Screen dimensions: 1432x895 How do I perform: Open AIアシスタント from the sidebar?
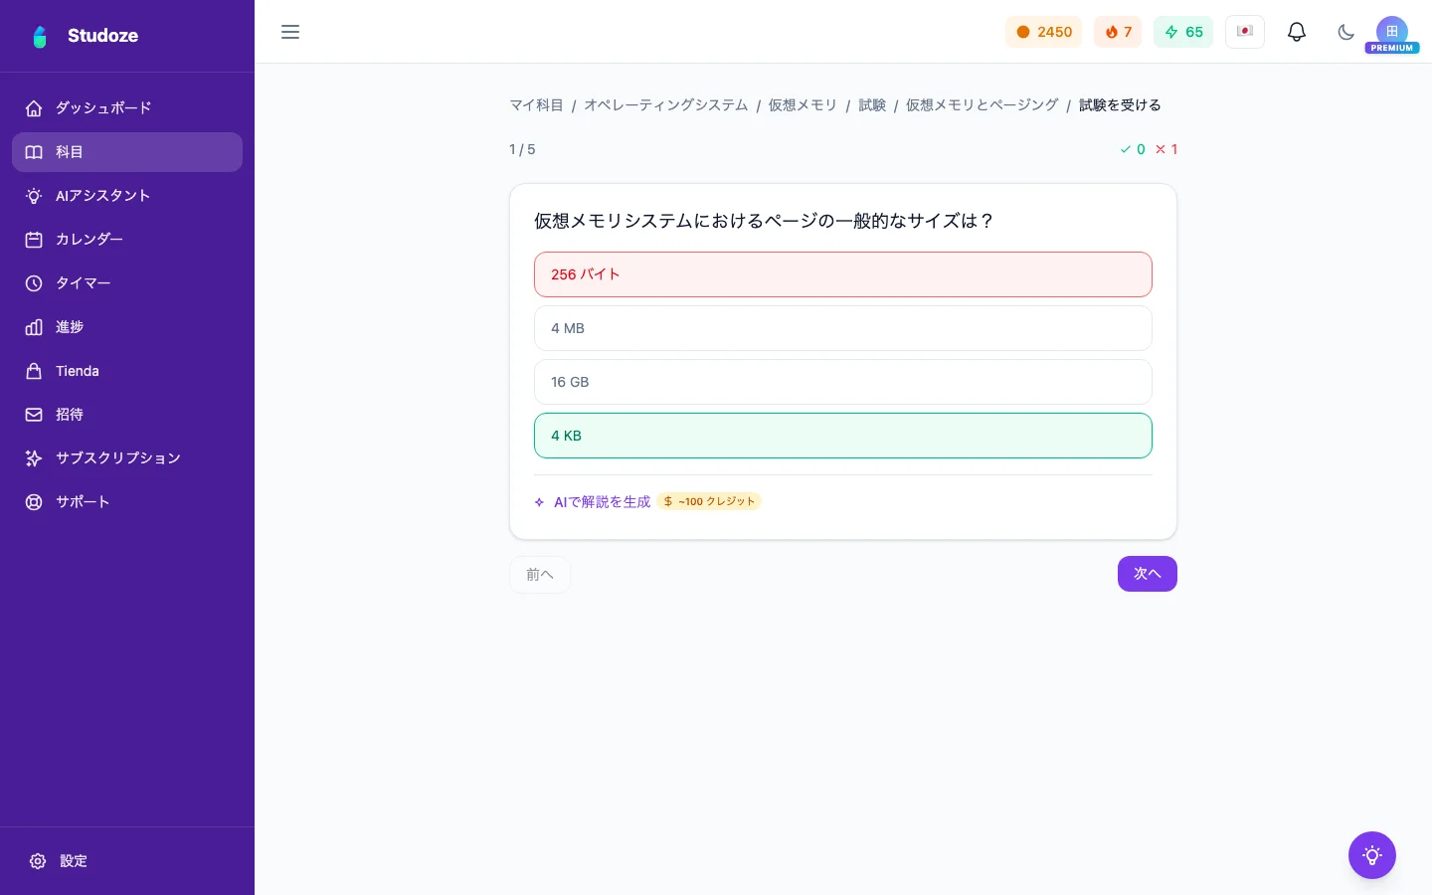click(x=127, y=196)
